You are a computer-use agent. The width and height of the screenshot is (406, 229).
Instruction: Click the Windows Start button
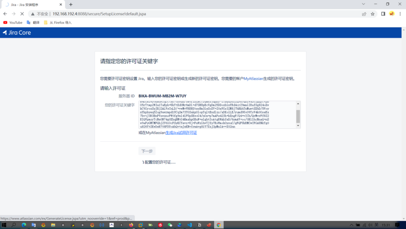point(4,225)
